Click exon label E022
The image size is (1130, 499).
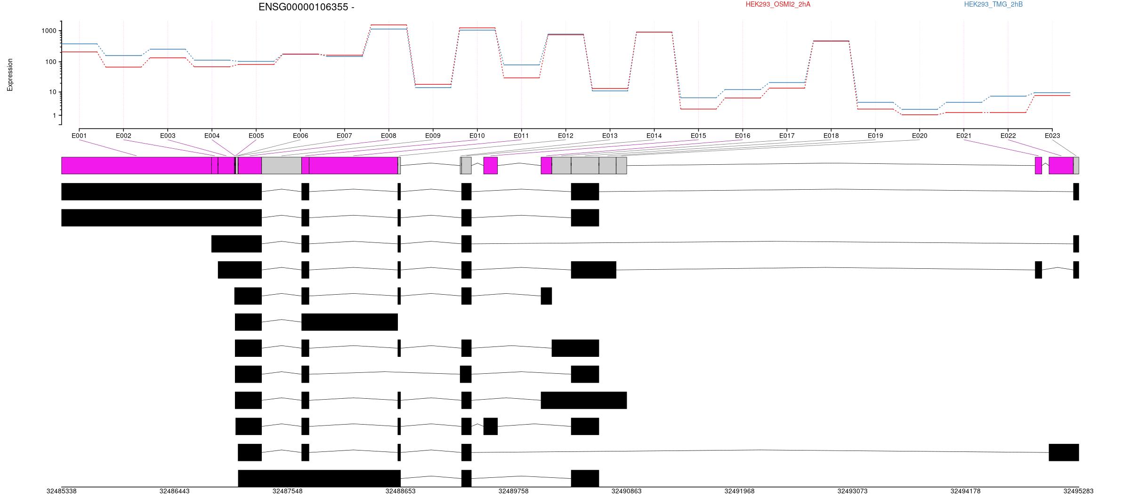(1008, 136)
